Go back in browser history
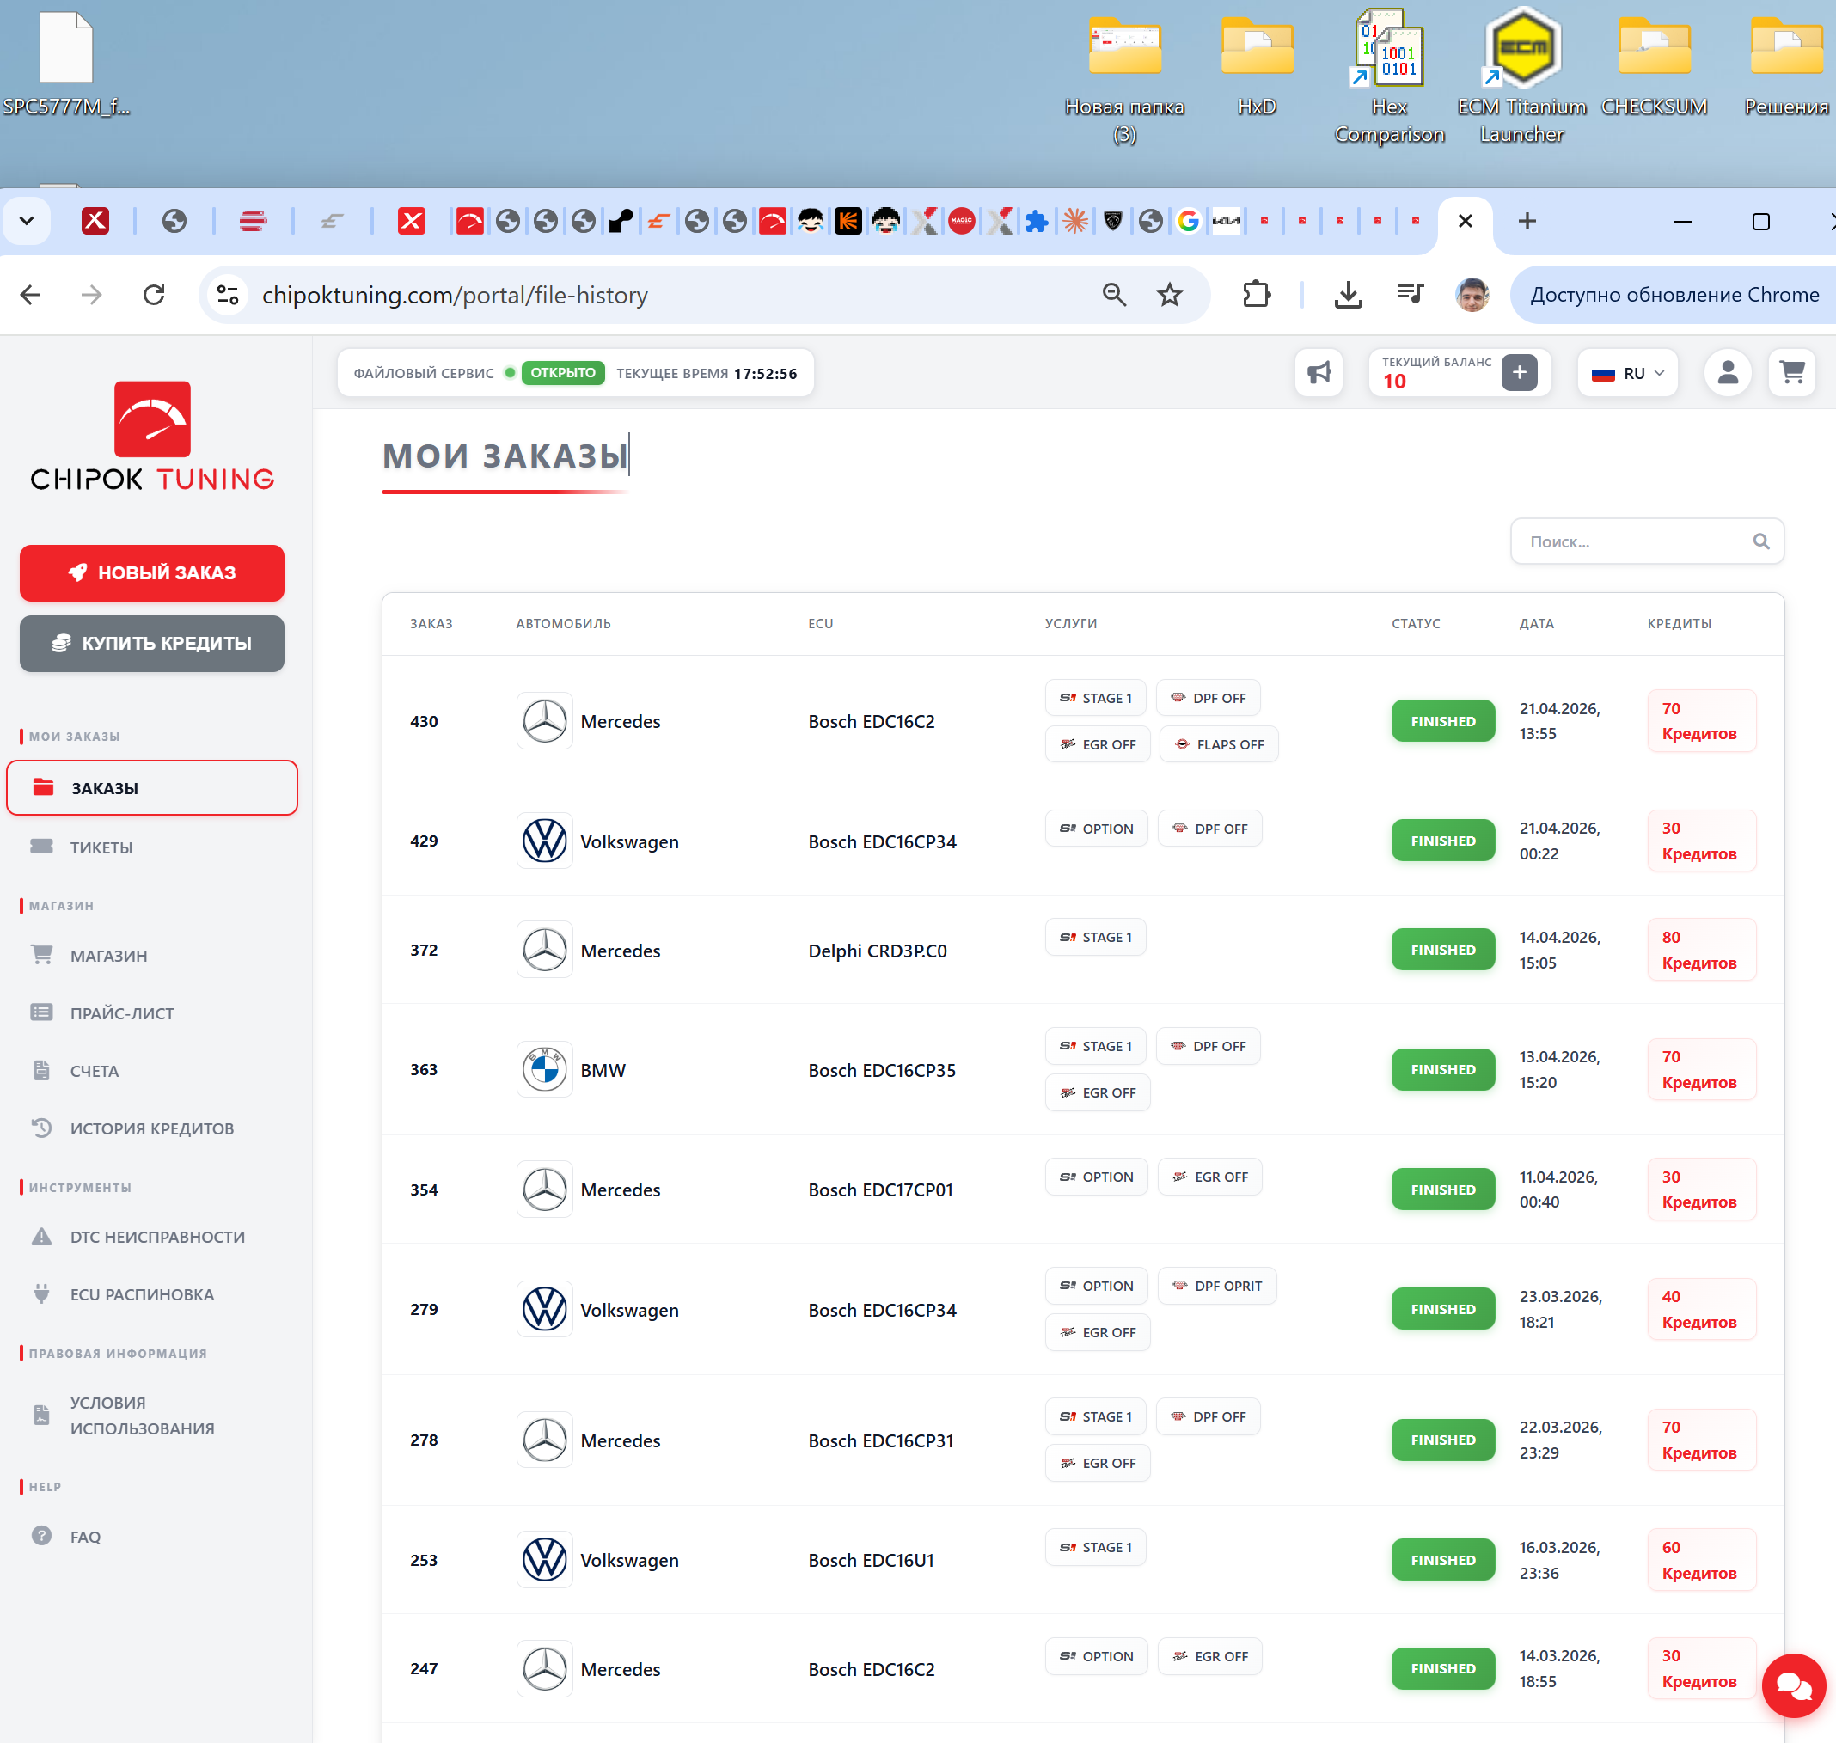This screenshot has width=1836, height=1743. tap(31, 296)
